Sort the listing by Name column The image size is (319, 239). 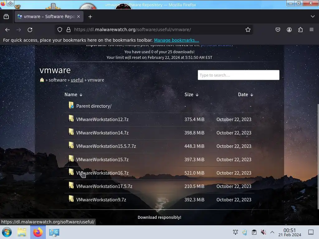point(74,95)
